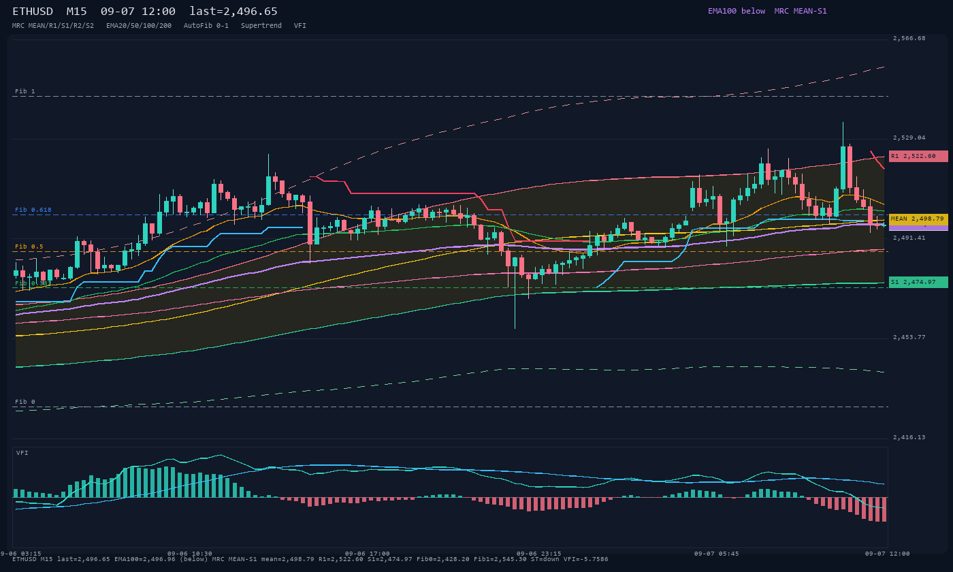The height and width of the screenshot is (572, 953).
Task: Click the 09-06 17:00 time axis label
Action: pos(368,554)
